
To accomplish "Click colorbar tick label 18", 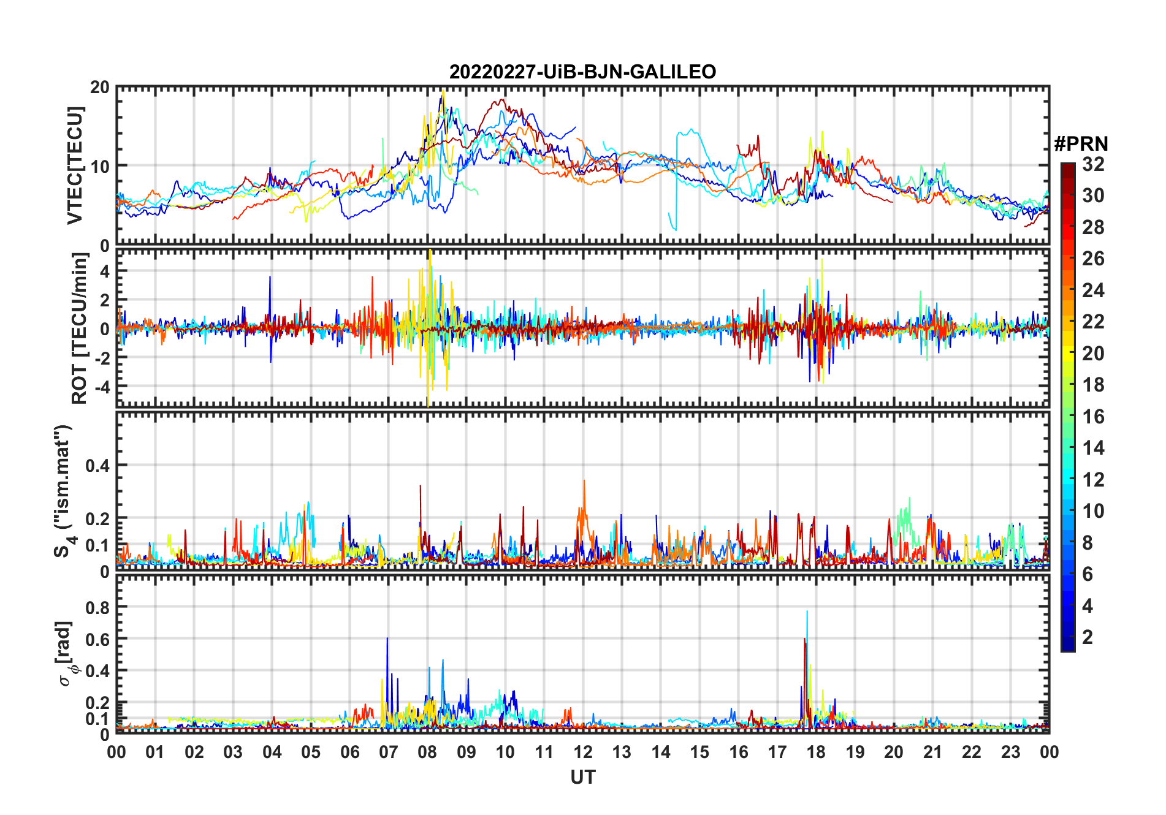I will (x=1093, y=384).
